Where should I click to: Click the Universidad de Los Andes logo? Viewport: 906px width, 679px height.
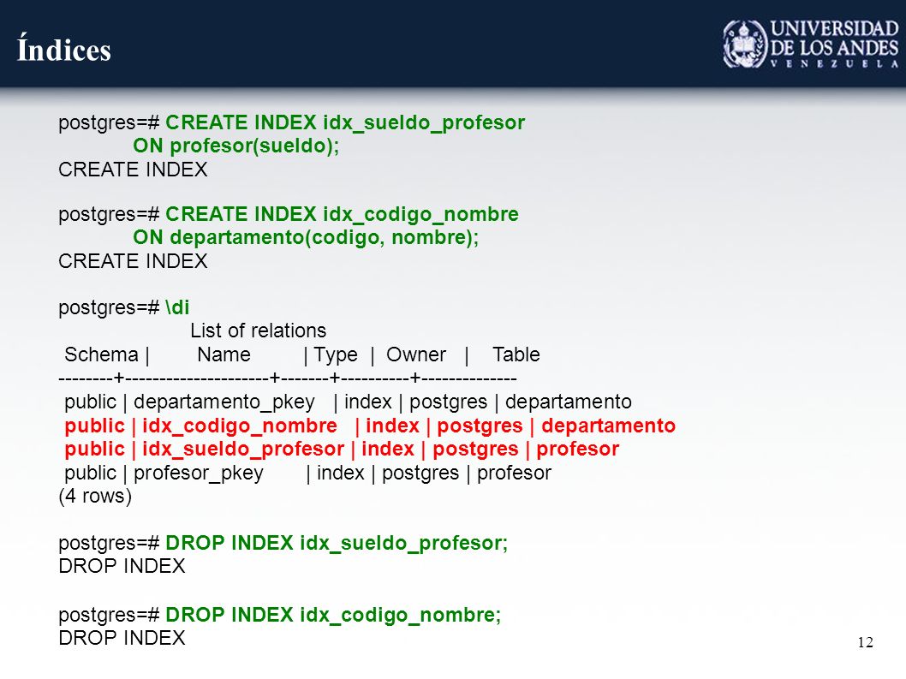[x=811, y=44]
